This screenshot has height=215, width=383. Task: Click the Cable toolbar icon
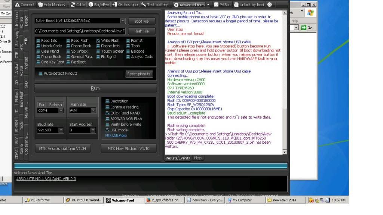(x=73, y=4)
